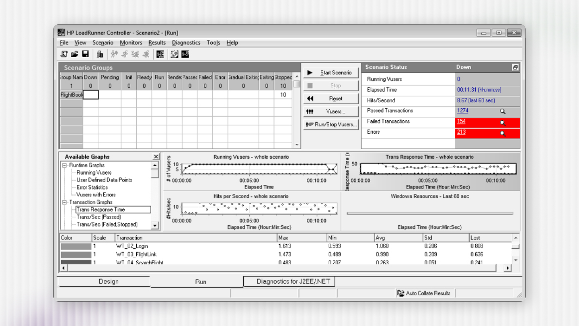Image resolution: width=579 pixels, height=326 pixels.
Task: Select the Run tab
Action: coord(197,282)
